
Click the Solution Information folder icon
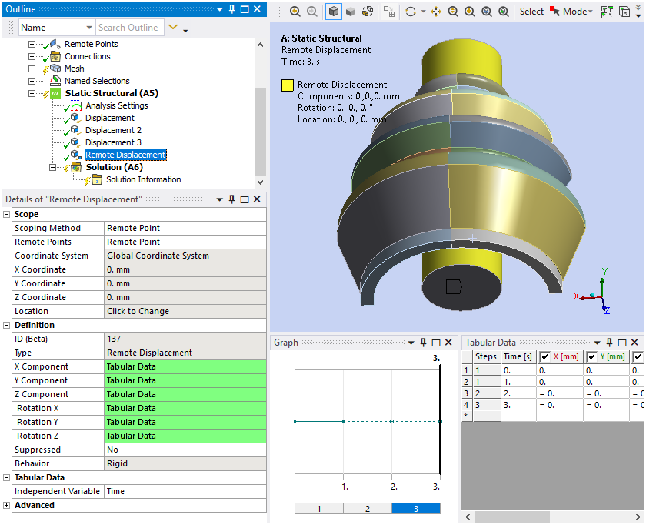coord(97,180)
